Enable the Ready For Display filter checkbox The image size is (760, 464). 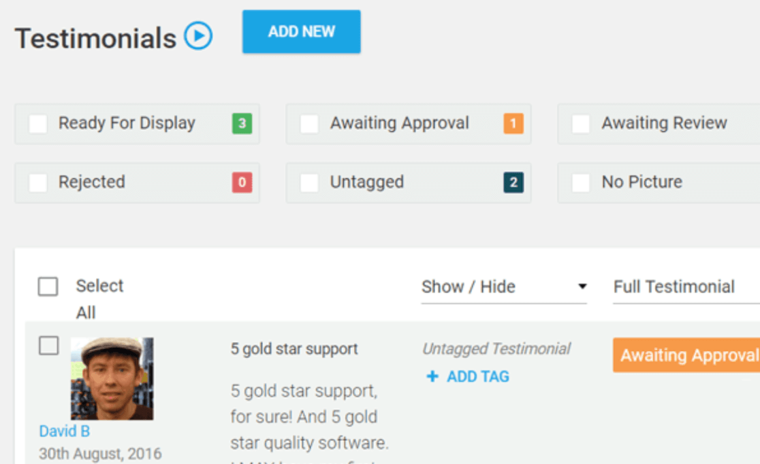[38, 124]
